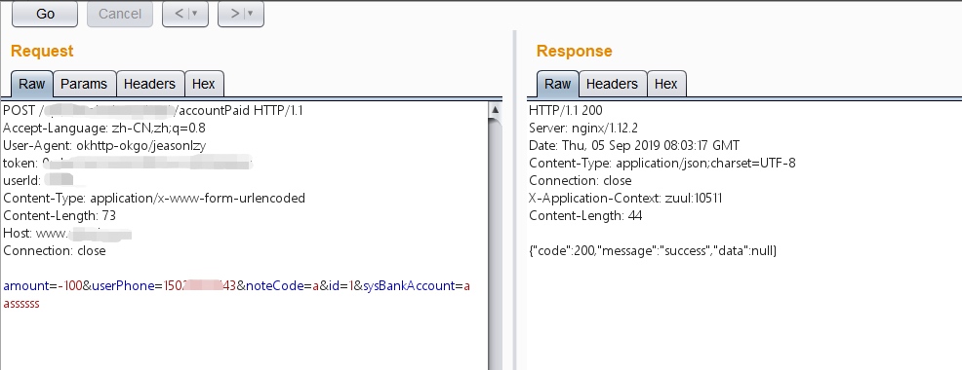
Task: Switch to the Request Params tab
Action: tap(84, 84)
